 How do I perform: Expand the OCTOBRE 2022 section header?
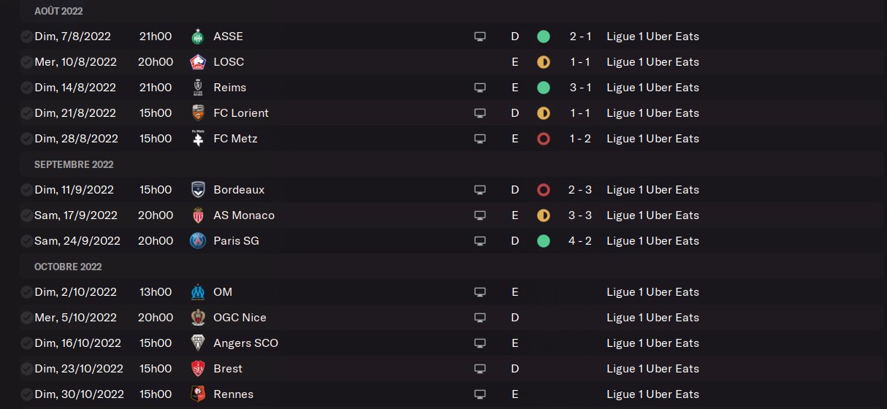(x=68, y=267)
